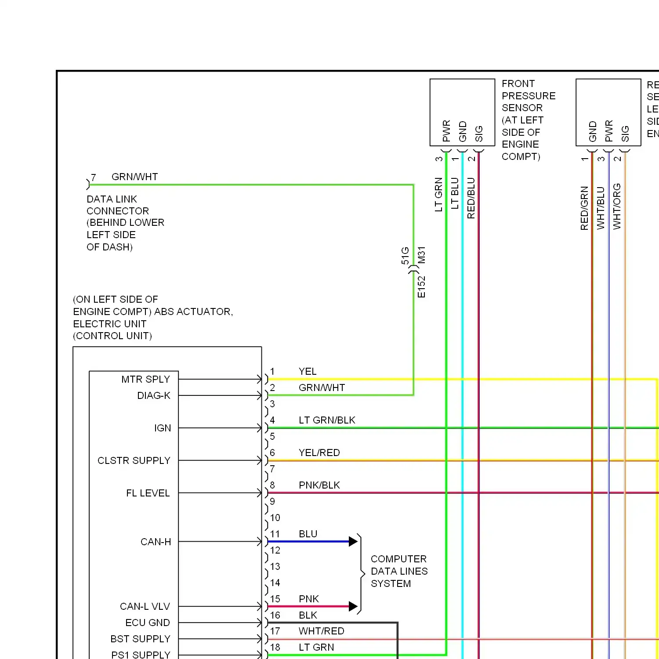The height and width of the screenshot is (659, 659).
Task: Click the pink CAN-L arrowhead
Action: point(353,606)
